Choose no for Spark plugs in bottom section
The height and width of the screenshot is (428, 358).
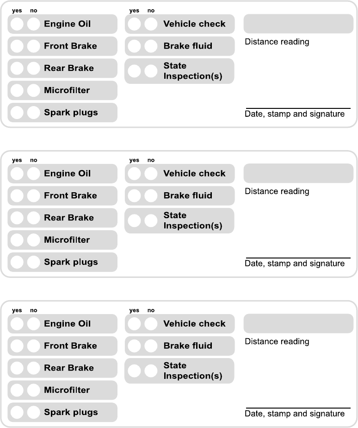(x=33, y=412)
